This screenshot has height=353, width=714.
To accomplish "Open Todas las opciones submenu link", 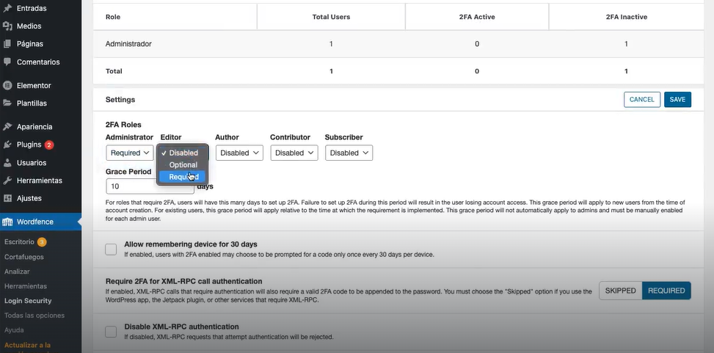I will tap(34, 315).
